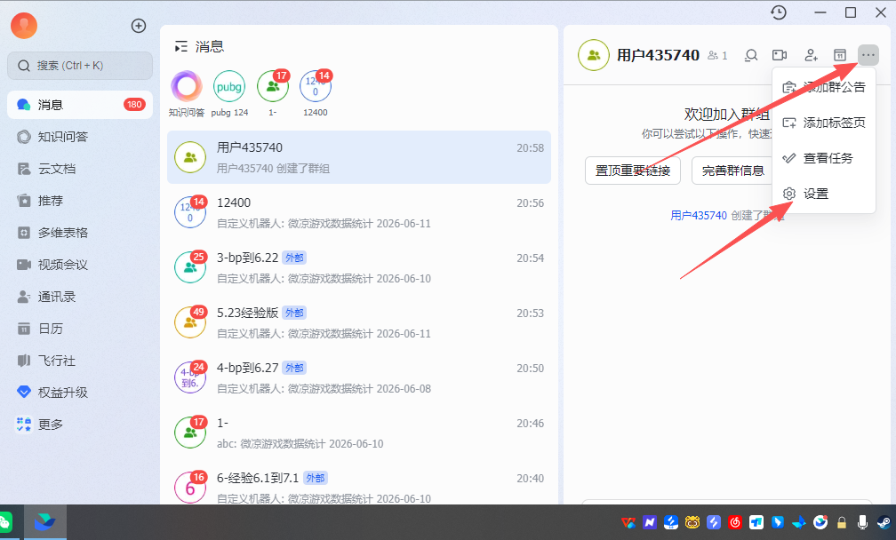Open pinned 12400 chat shortcut
The width and height of the screenshot is (896, 540).
tap(316, 93)
